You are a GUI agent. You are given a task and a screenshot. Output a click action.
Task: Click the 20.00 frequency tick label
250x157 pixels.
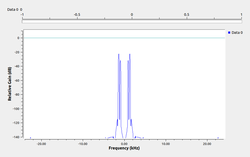[x=207, y=144]
